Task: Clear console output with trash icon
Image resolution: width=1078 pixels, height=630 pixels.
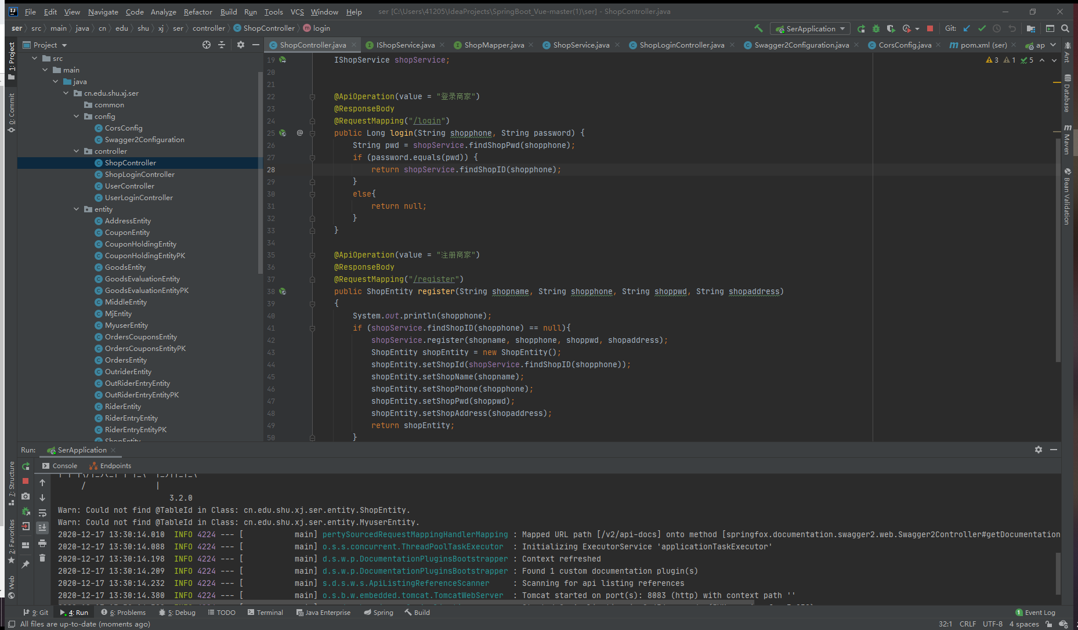Action: (x=42, y=558)
